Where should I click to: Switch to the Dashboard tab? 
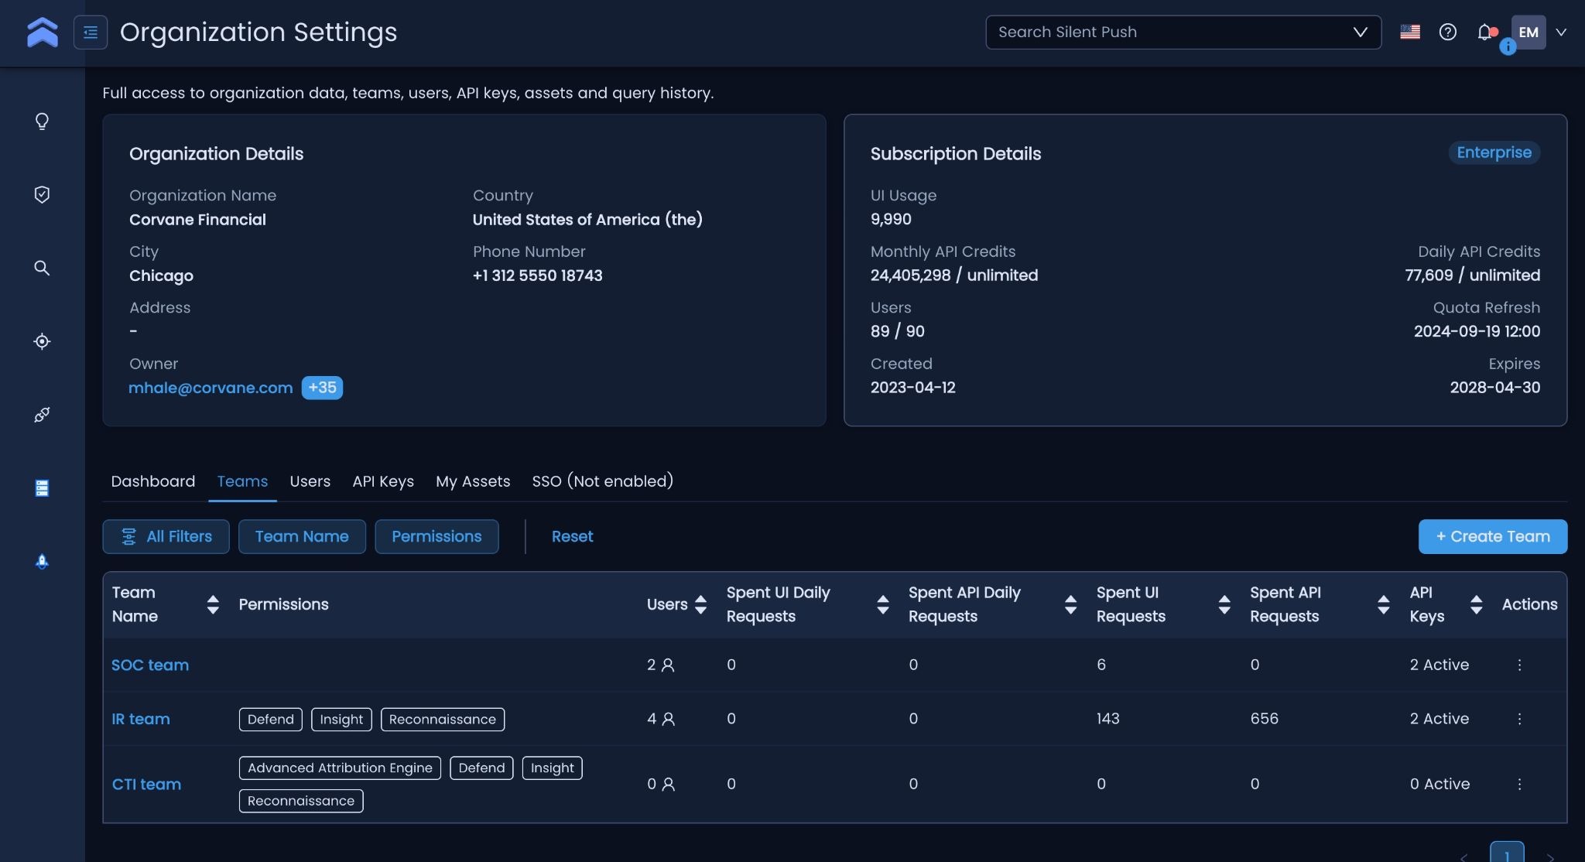153,481
